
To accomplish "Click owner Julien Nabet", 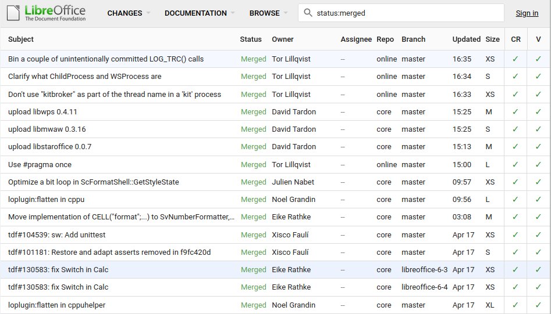I will tap(293, 182).
